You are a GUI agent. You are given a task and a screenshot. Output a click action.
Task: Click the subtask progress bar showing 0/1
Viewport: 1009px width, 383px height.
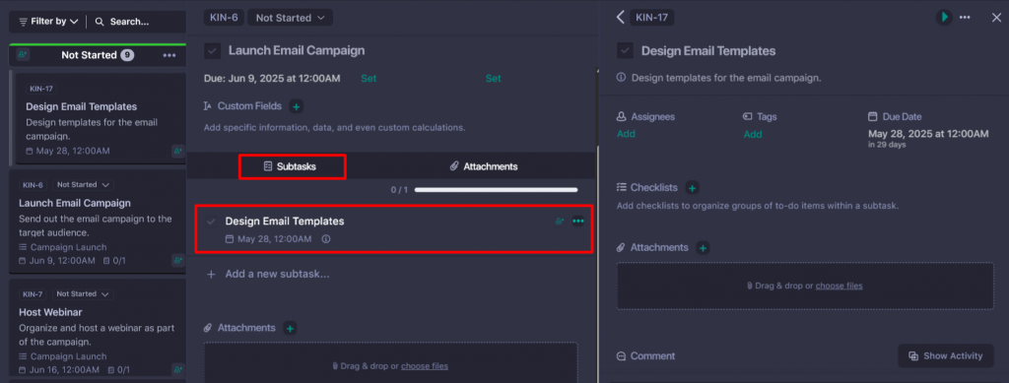click(497, 190)
